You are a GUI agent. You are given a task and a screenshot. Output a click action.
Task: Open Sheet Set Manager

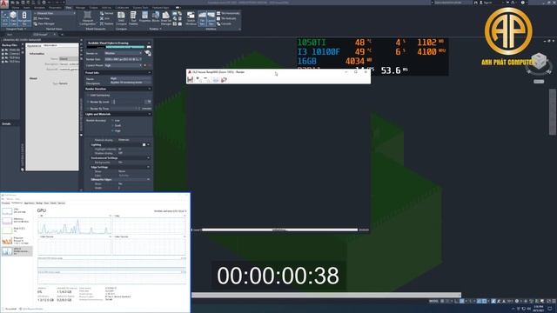pos(166,18)
